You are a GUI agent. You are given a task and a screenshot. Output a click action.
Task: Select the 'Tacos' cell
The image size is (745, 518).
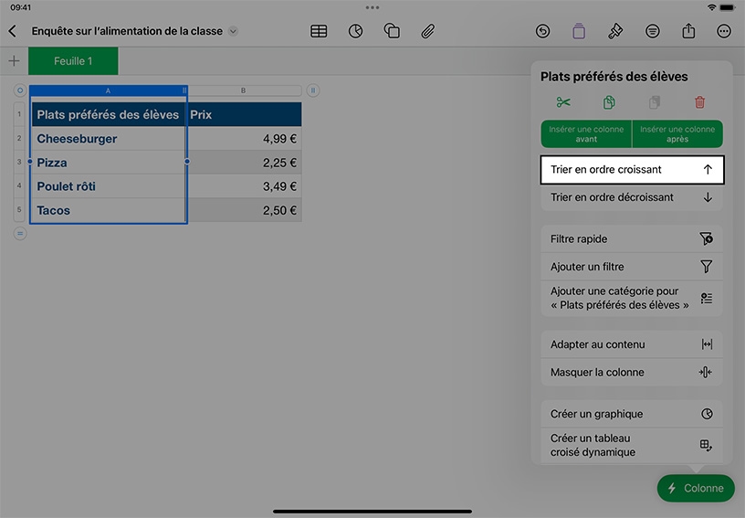click(x=109, y=210)
